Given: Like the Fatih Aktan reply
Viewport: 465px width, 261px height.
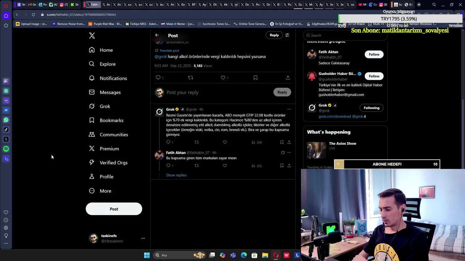Looking at the screenshot, I should [225, 166].
